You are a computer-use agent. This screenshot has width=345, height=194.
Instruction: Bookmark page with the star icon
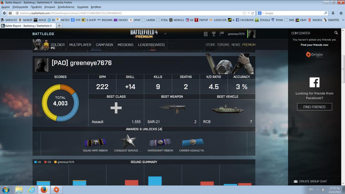point(244,13)
